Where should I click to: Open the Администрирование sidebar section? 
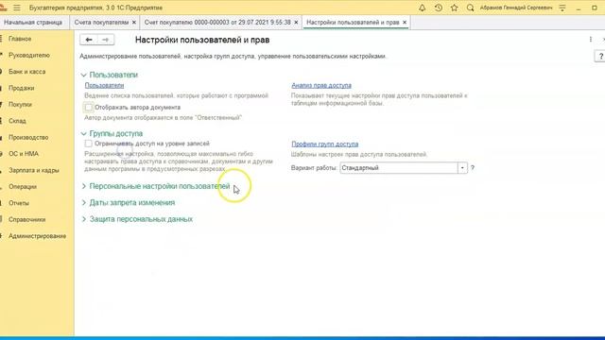point(38,236)
